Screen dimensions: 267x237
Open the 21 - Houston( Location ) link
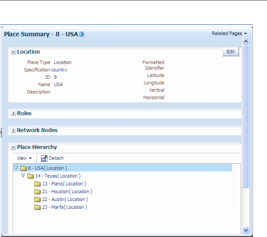point(67,192)
